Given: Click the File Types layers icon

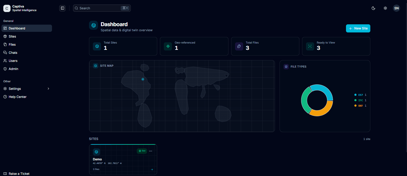Looking at the screenshot, I should [x=286, y=66].
